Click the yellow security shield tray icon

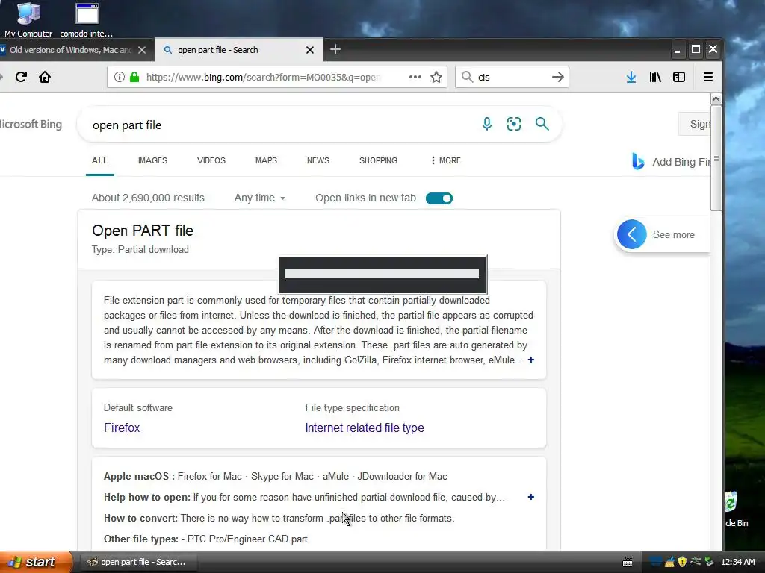click(x=682, y=562)
